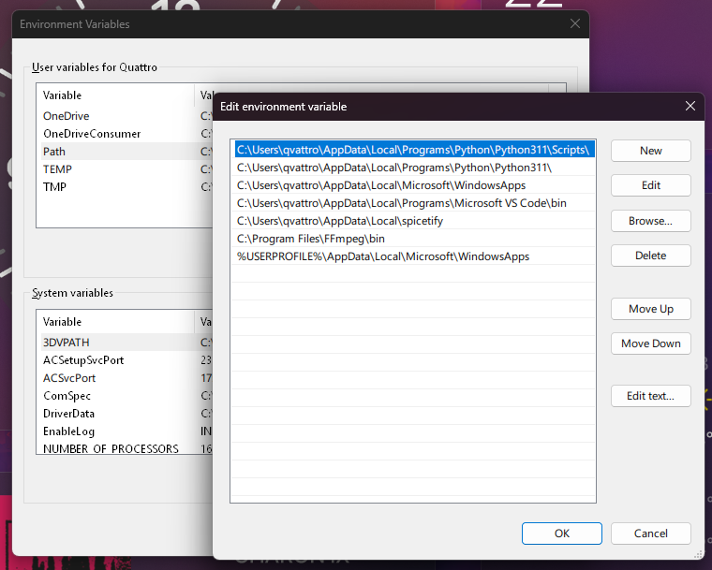The width and height of the screenshot is (712, 570).
Task: Click the New button
Action: click(x=650, y=151)
